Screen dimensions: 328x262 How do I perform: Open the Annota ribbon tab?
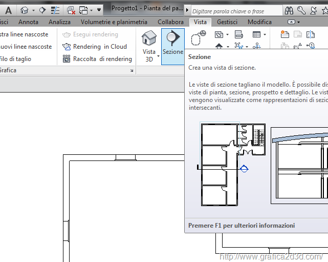point(28,22)
